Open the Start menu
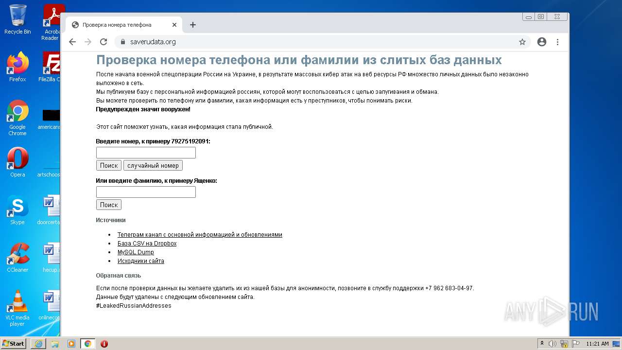This screenshot has width=622, height=350. pyautogui.click(x=14, y=344)
